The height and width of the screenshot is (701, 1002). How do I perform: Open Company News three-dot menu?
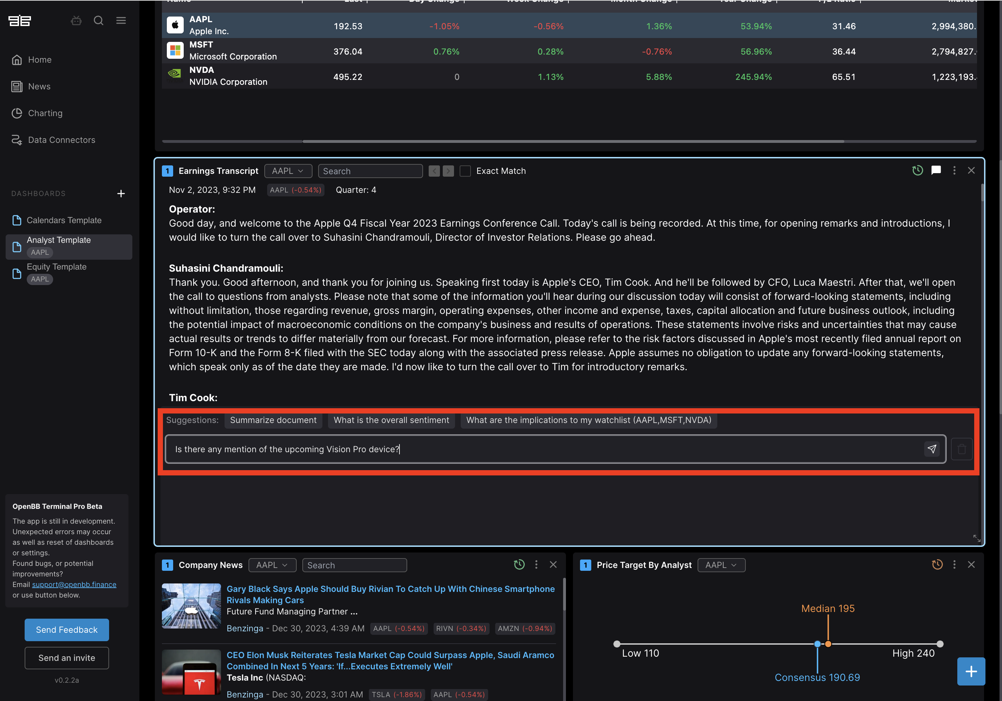[536, 564]
